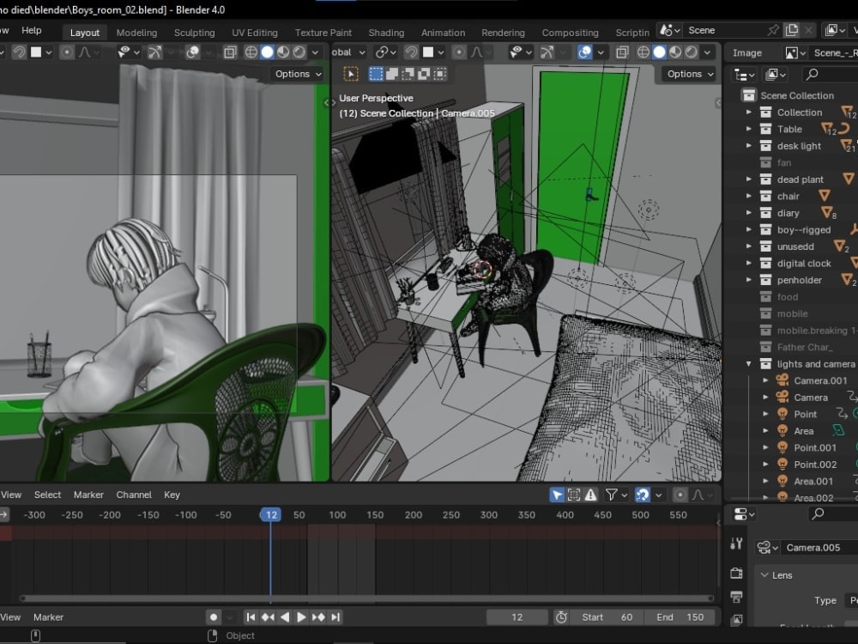Click the End frame field

click(x=680, y=617)
